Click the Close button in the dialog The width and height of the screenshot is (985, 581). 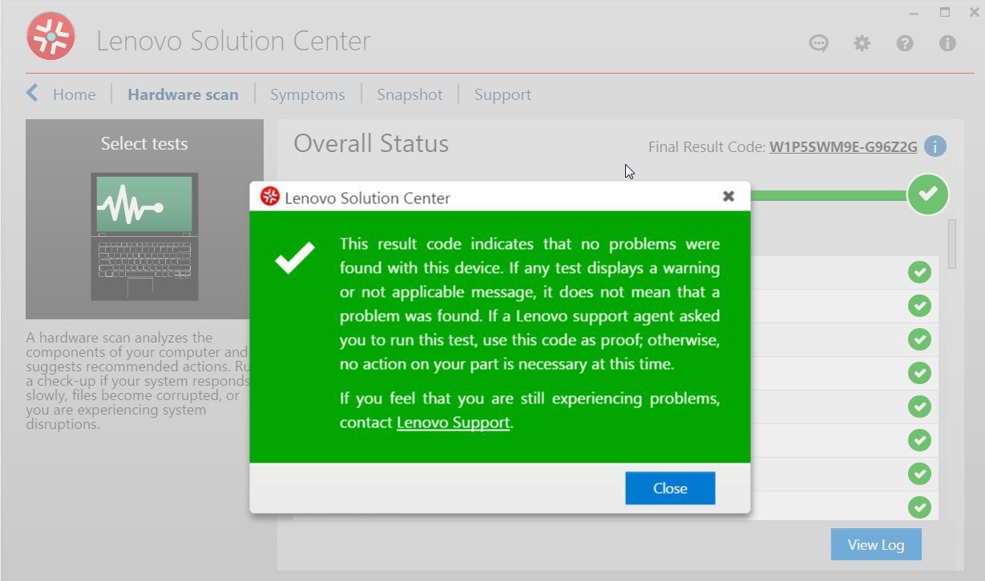pos(670,488)
